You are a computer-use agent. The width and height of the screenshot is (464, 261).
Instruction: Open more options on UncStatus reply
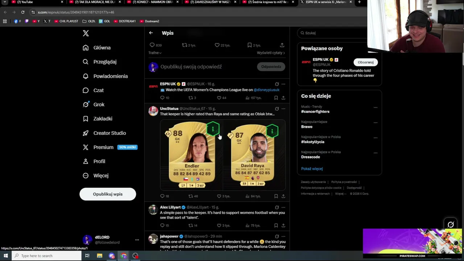[283, 108]
